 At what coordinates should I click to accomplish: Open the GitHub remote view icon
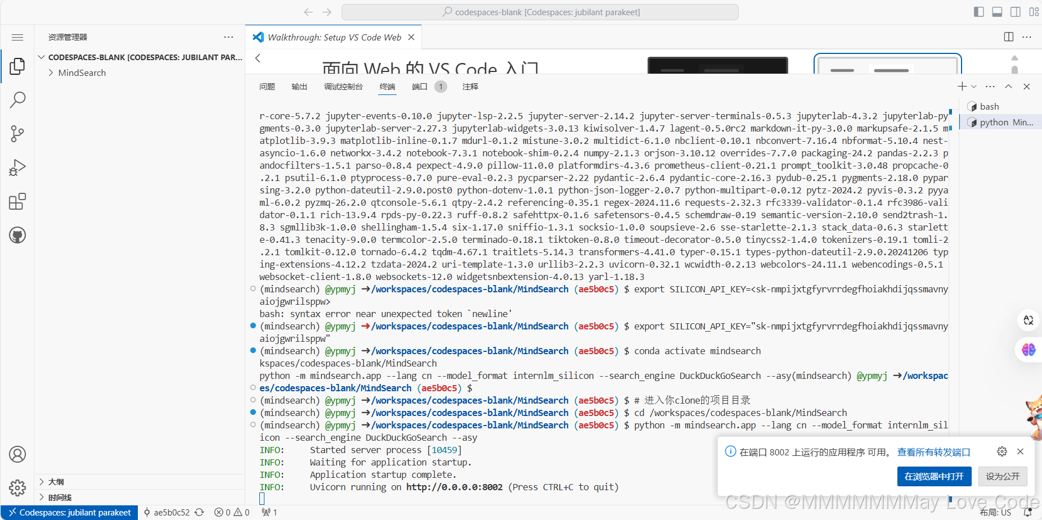17,235
